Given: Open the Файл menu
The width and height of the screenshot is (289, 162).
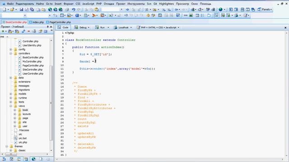Looking at the screenshot, I should click(x=10, y=4).
